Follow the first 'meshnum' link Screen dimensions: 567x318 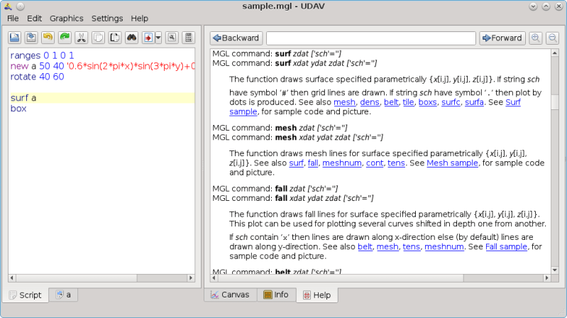pos(342,163)
